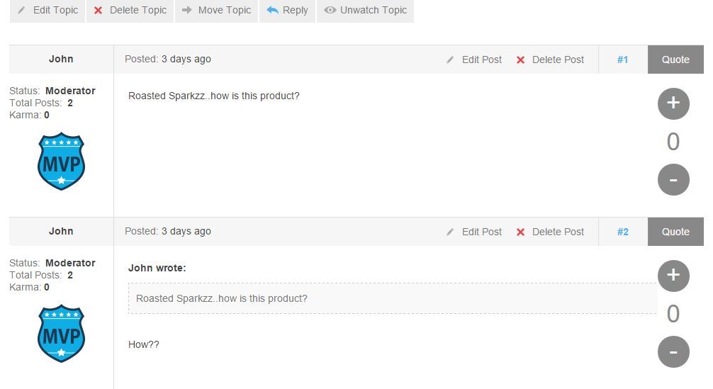Open the #2 post permalink
Screen dimensions: 713x389
point(622,232)
